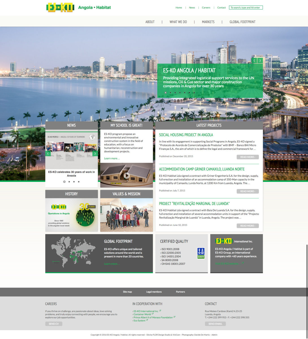
Task: Click the ES-KO Angola Habitat logo
Action: [79, 7]
